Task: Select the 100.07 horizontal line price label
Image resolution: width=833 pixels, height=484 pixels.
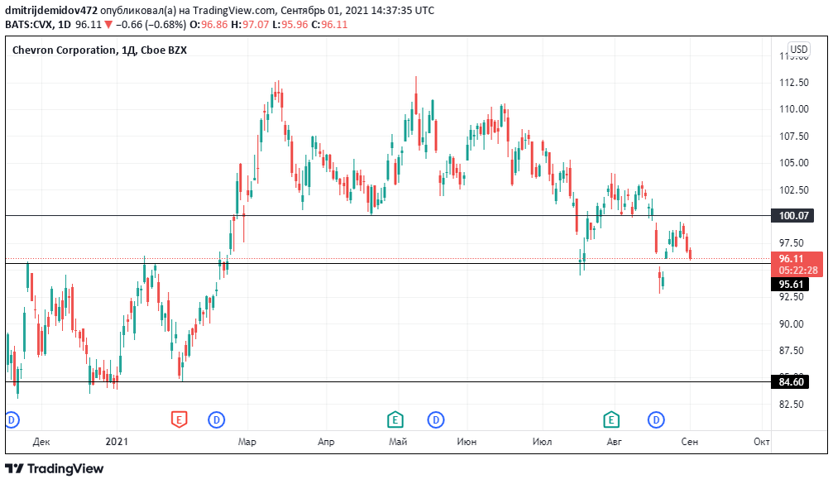Action: [792, 216]
